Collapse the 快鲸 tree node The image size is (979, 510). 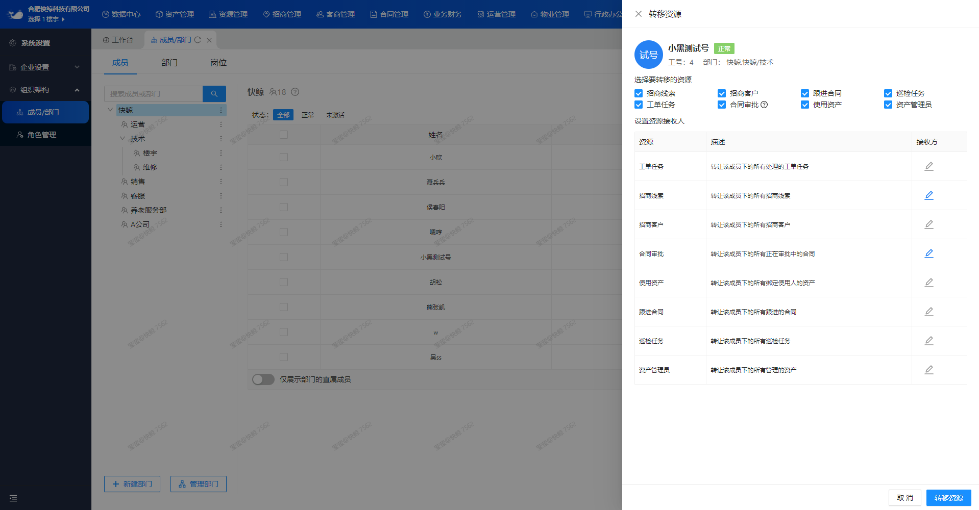tap(110, 110)
